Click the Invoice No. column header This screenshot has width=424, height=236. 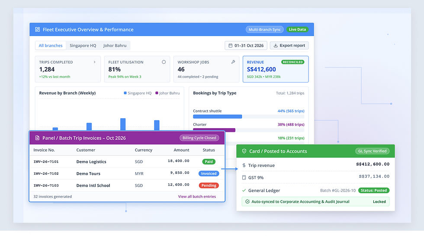point(44,150)
